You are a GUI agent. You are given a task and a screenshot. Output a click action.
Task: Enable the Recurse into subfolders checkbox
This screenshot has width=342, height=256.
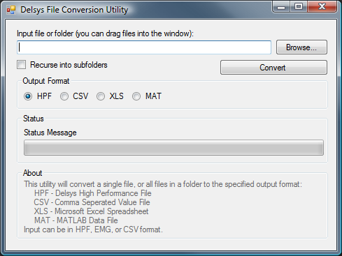pyautogui.click(x=22, y=65)
